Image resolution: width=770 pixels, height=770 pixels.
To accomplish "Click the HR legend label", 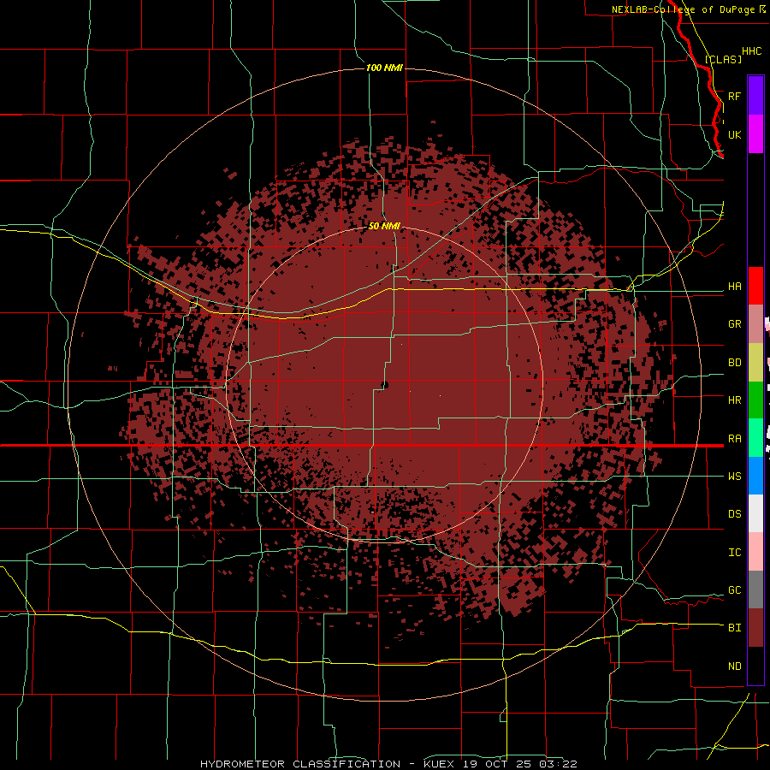I will pyautogui.click(x=734, y=400).
